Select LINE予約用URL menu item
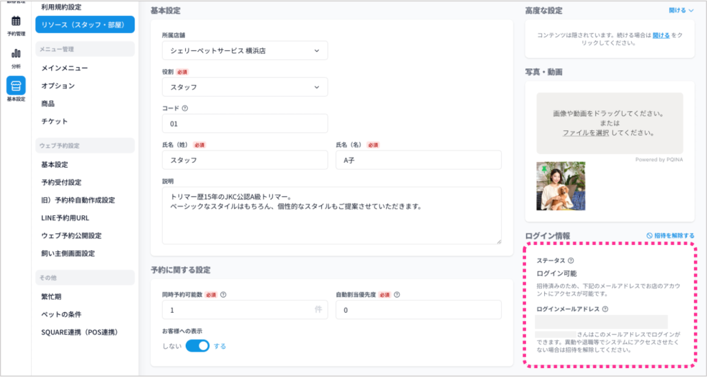Viewport: 707px width, 377px height. pyautogui.click(x=66, y=218)
